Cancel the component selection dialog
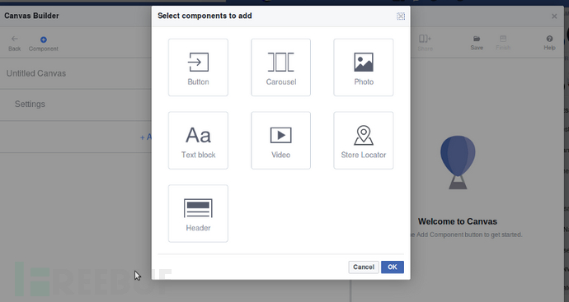The width and height of the screenshot is (569, 302). [364, 267]
